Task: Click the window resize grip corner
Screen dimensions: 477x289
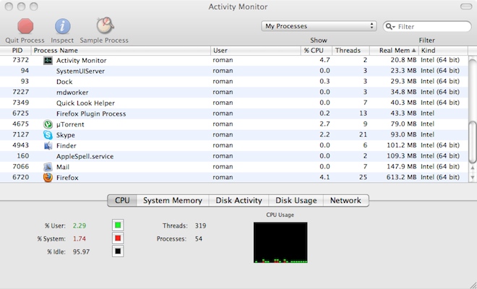Action: (472, 285)
